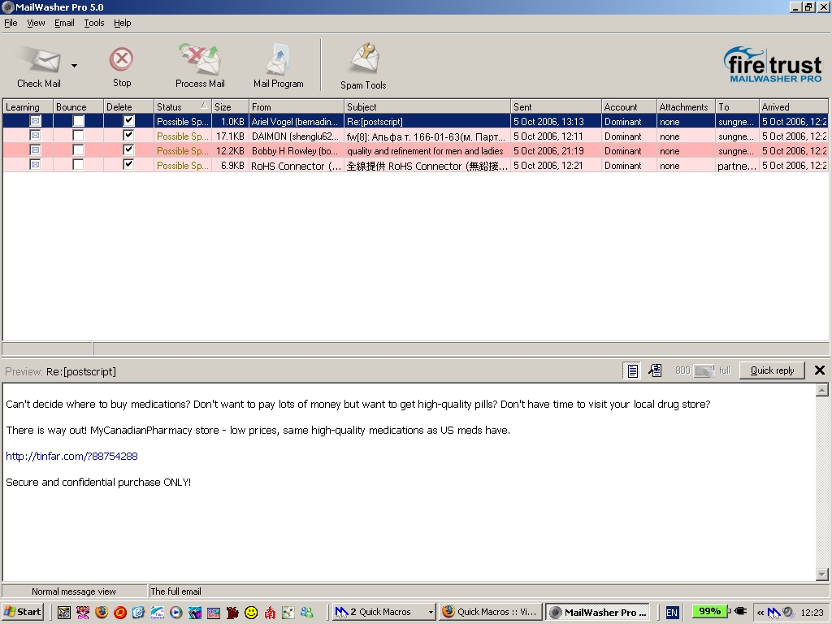Open the Tools menu

pyautogui.click(x=94, y=23)
